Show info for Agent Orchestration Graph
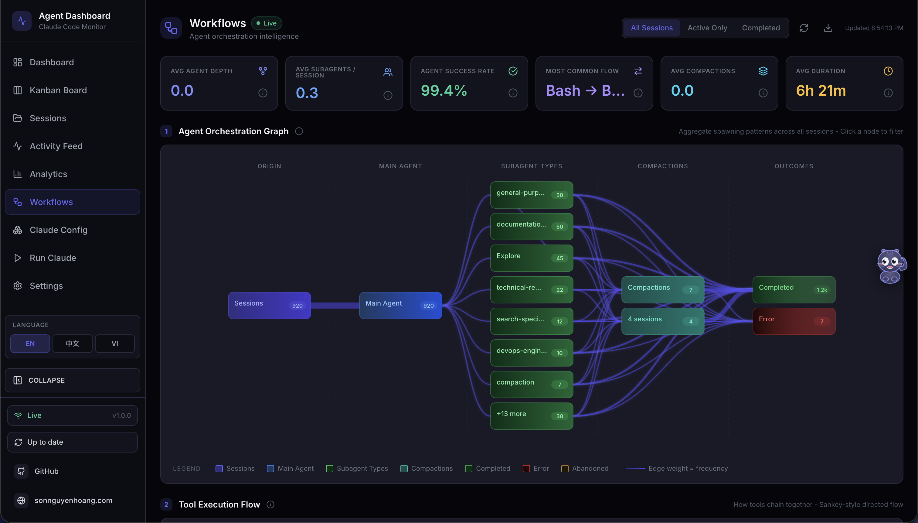Image resolution: width=918 pixels, height=523 pixels. point(299,132)
